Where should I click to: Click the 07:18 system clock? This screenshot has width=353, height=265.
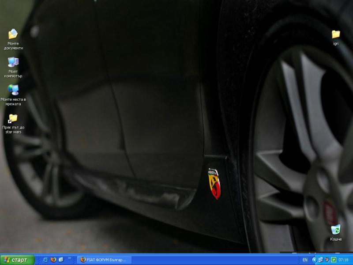pyautogui.click(x=344, y=260)
